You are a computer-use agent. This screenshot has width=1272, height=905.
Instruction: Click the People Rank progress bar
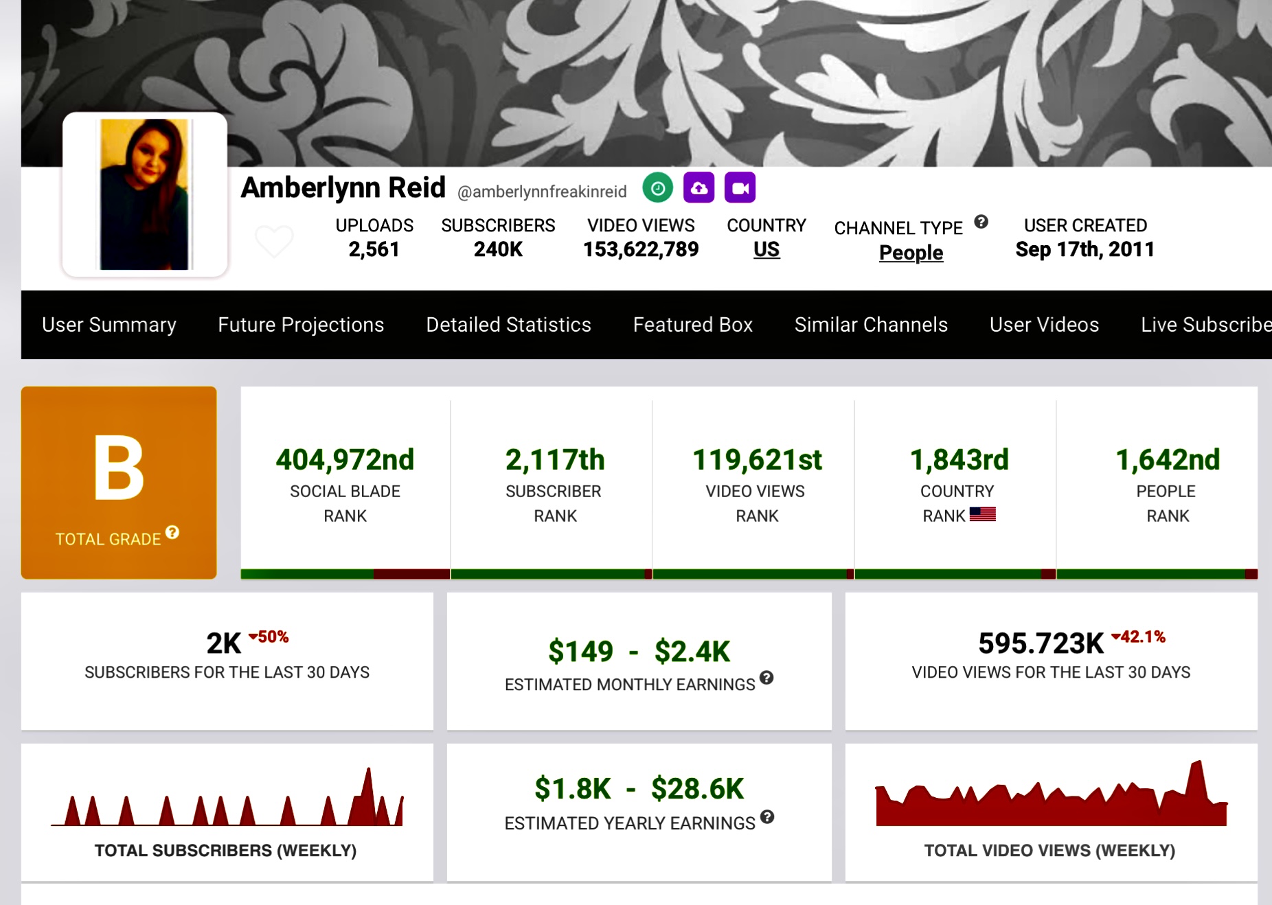point(1157,574)
